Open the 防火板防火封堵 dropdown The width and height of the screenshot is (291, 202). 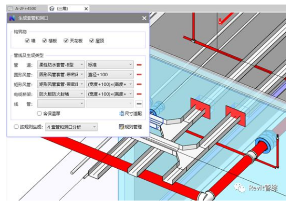coord(61,94)
